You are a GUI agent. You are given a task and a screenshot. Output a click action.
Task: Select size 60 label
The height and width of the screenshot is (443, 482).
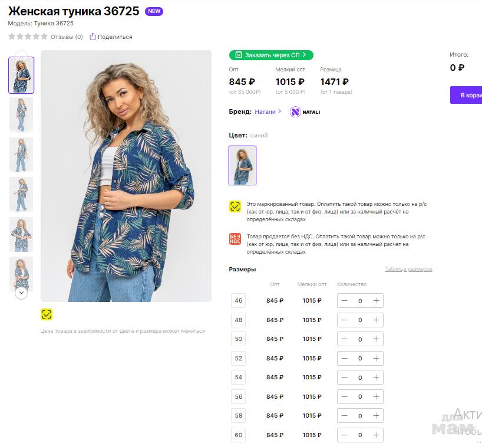[239, 435]
